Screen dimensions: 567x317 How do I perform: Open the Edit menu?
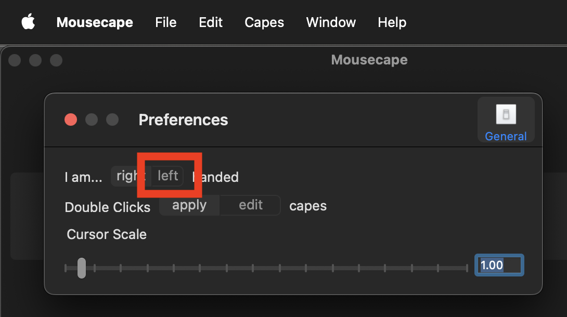(211, 22)
